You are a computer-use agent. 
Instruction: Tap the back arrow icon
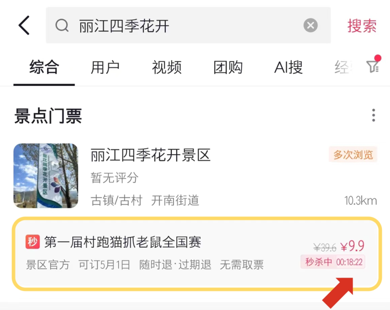click(24, 25)
